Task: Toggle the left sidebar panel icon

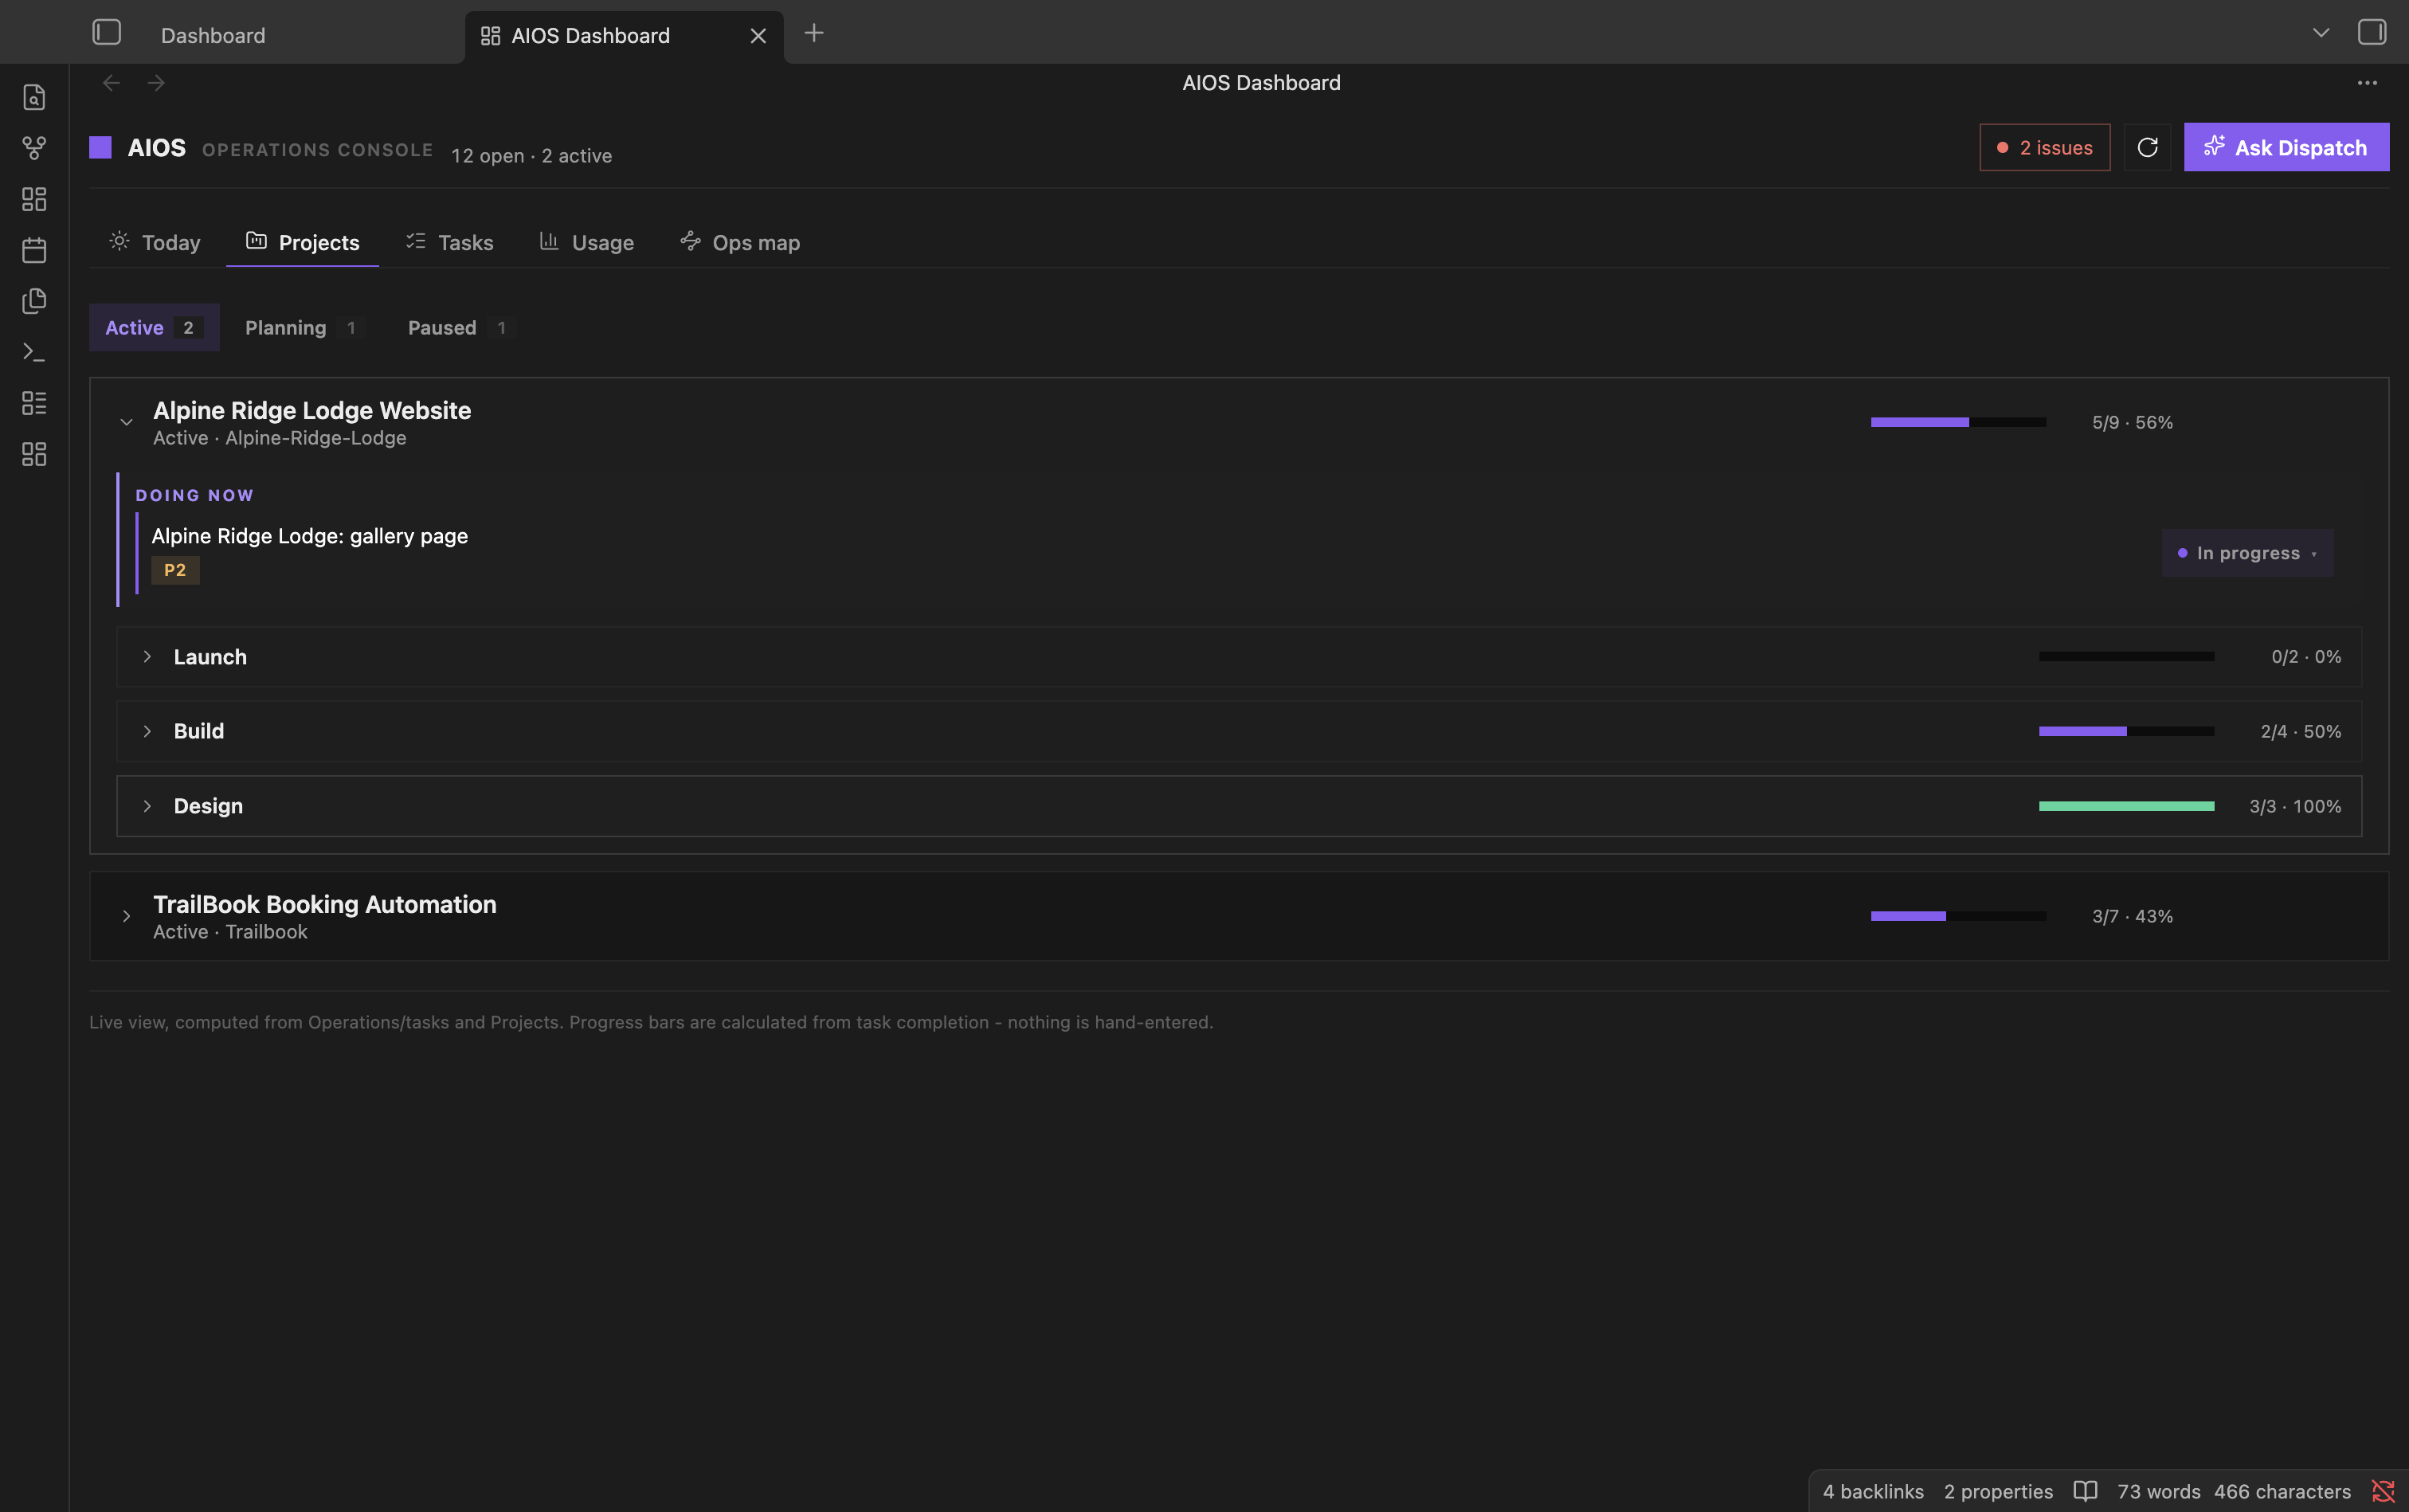Action: 107,33
